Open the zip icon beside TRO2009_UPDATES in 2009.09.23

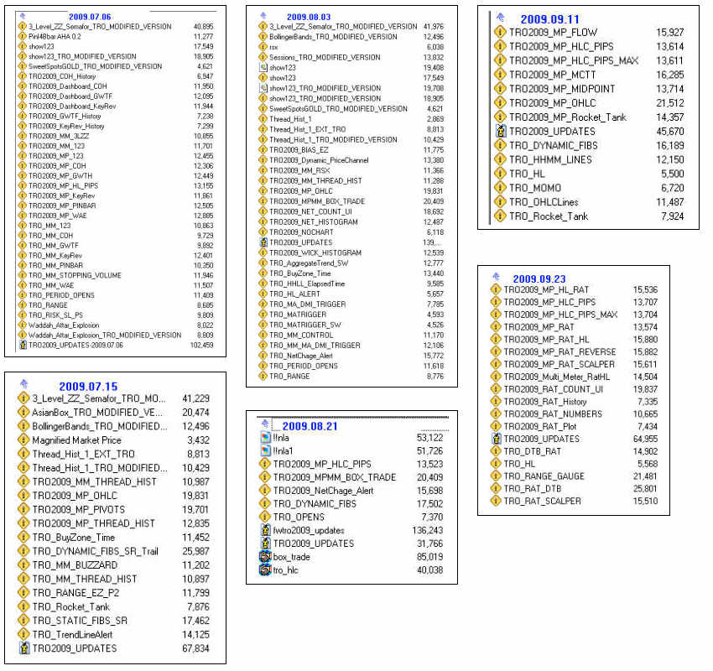497,438
